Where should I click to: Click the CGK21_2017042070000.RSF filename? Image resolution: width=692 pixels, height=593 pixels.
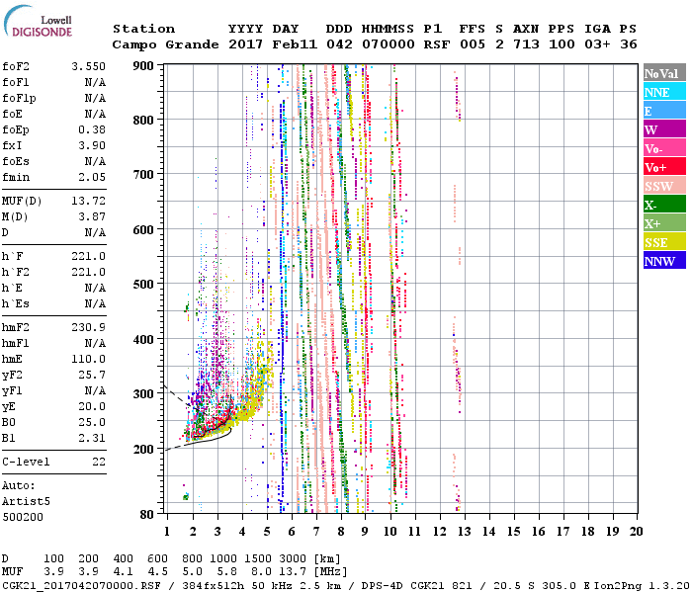[81, 585]
